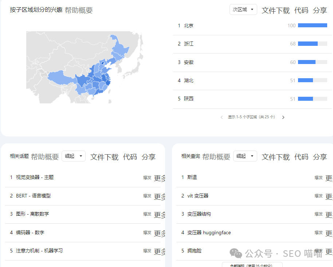Click the 代码 icon in 相关查询 panel
The height and width of the screenshot is (267, 333).
[302, 157]
